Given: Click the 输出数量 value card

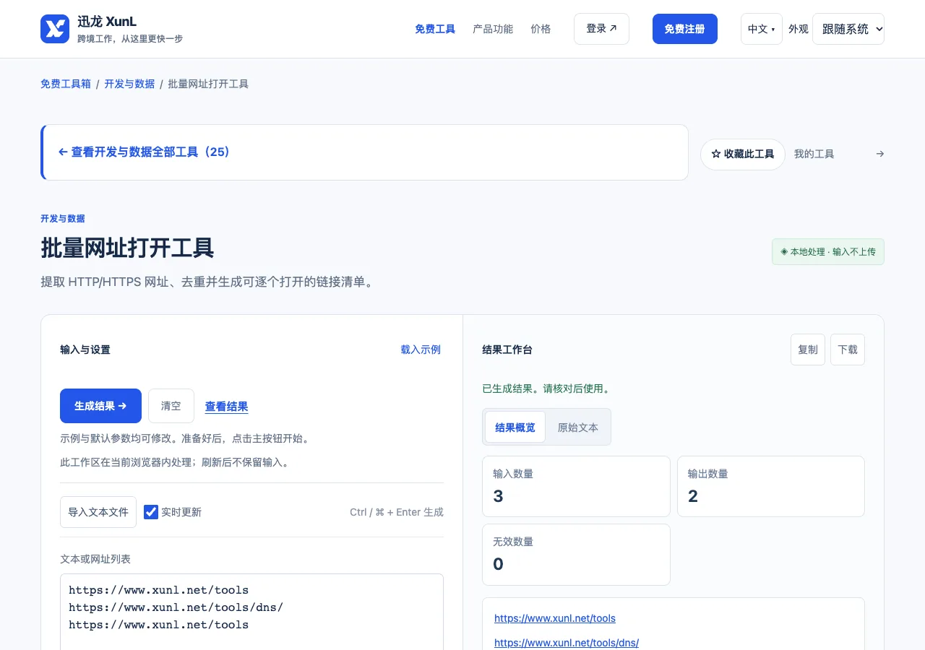Looking at the screenshot, I should coord(771,486).
